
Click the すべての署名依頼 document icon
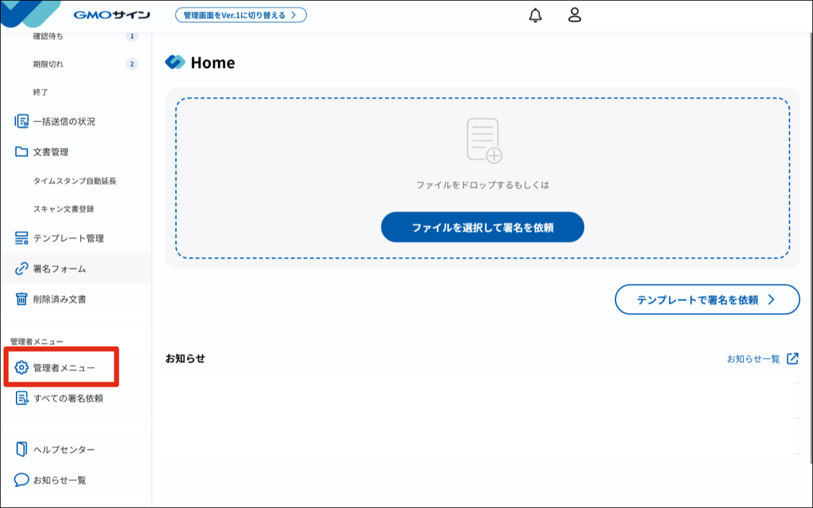22,398
